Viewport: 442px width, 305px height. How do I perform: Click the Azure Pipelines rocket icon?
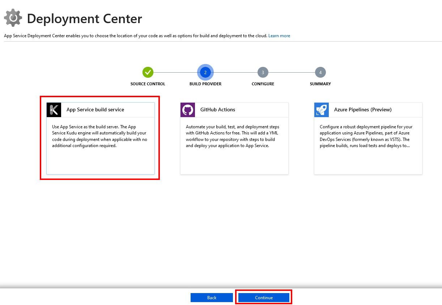point(322,110)
